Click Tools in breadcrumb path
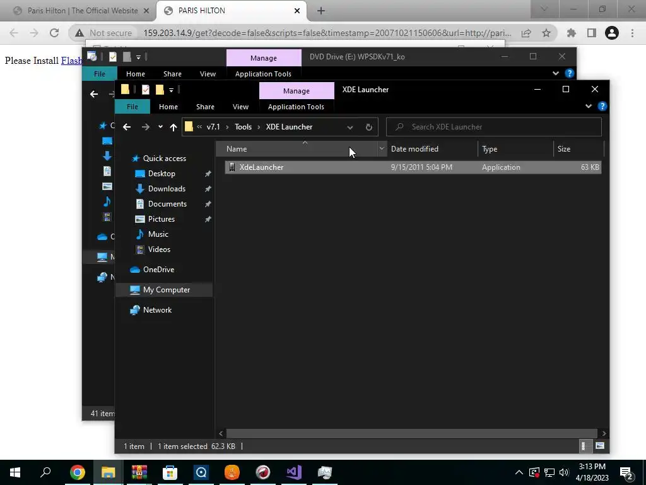Screen dimensions: 646x485 [243, 127]
